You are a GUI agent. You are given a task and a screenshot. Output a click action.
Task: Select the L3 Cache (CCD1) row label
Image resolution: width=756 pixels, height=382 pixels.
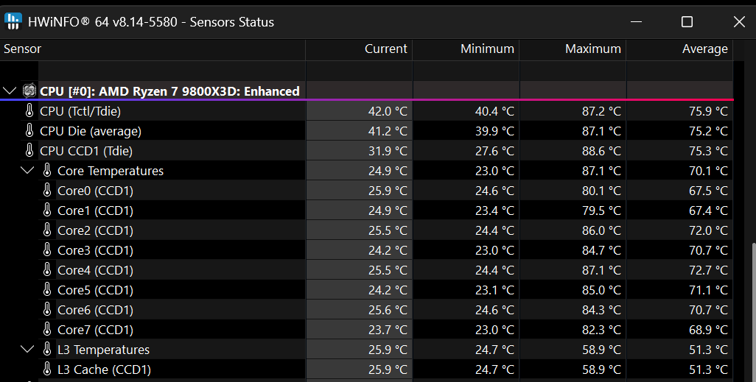coord(104,369)
